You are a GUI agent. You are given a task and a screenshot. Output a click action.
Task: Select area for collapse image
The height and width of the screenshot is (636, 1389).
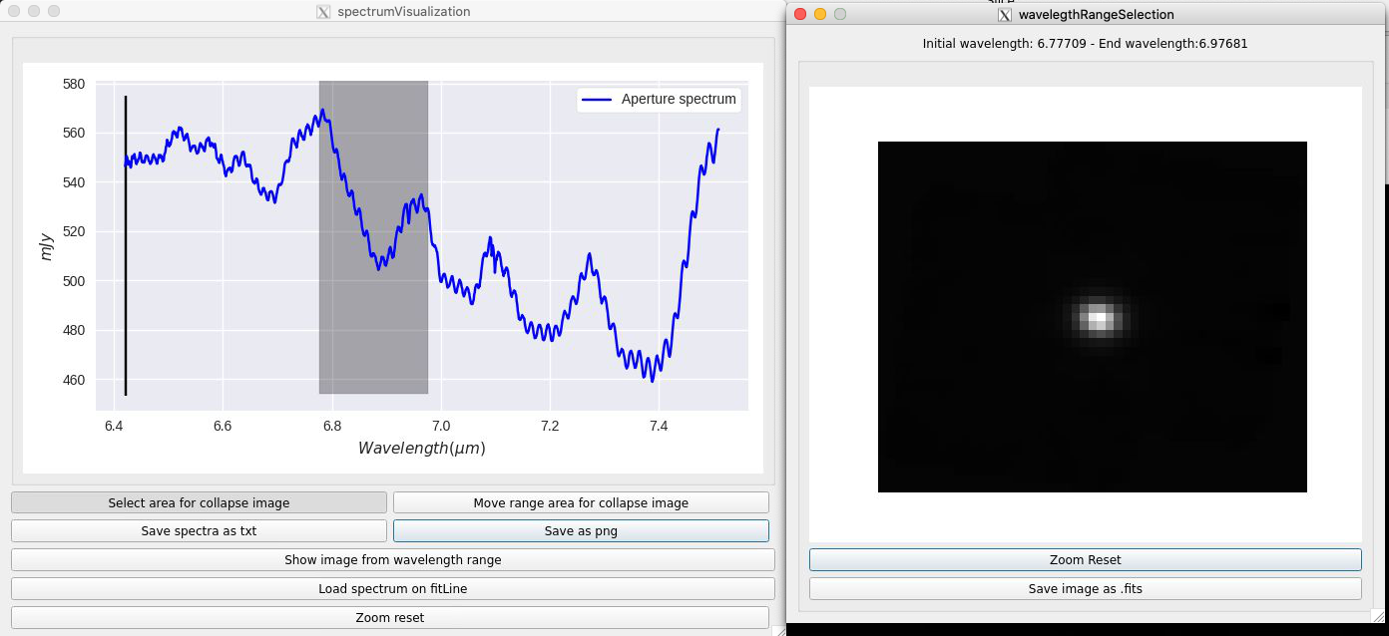(x=199, y=502)
